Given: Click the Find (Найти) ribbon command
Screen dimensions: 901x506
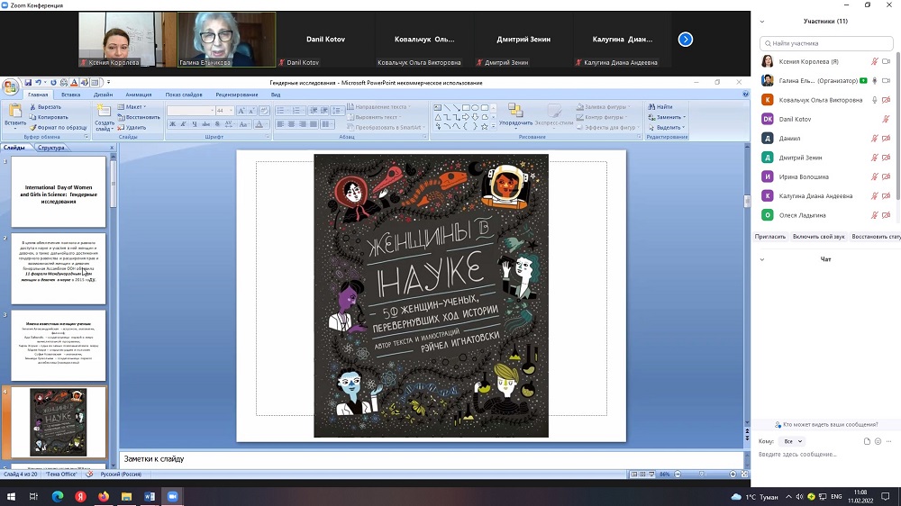Looking at the screenshot, I should click(660, 106).
